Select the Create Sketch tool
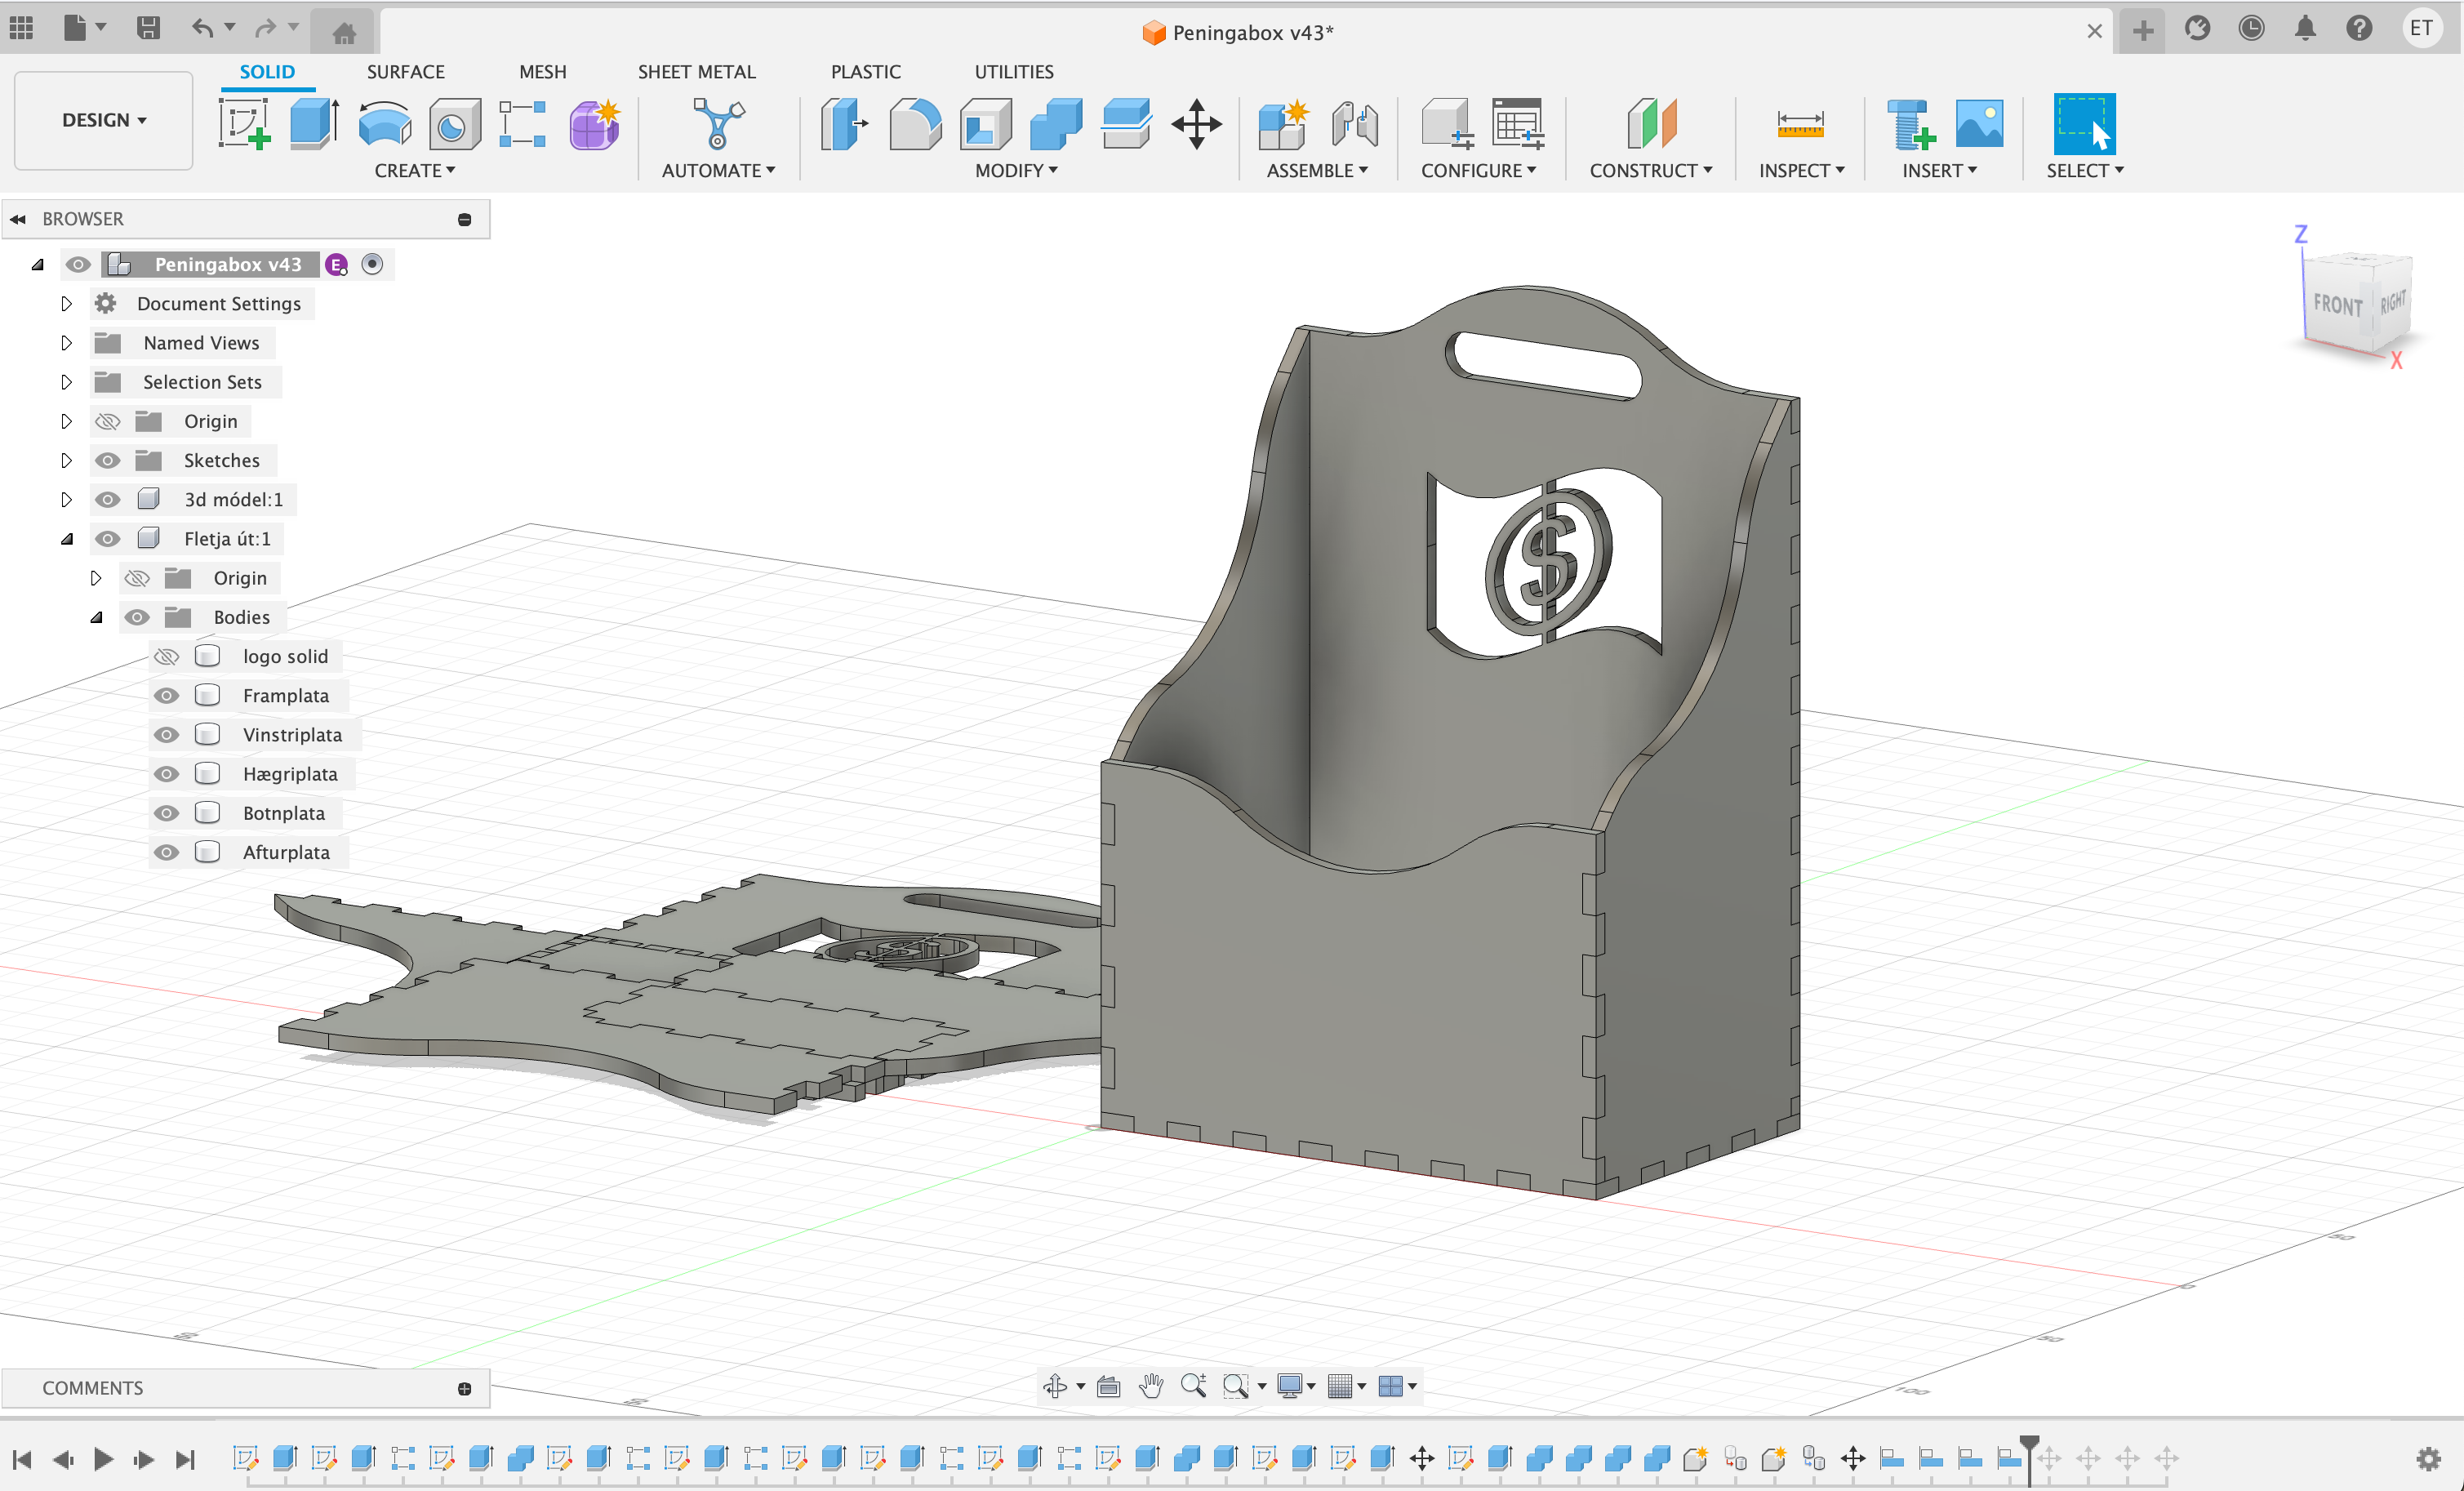The image size is (2464, 1491). click(x=244, y=124)
